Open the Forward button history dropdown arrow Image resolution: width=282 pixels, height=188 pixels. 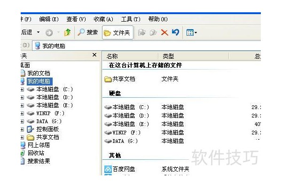(58, 32)
